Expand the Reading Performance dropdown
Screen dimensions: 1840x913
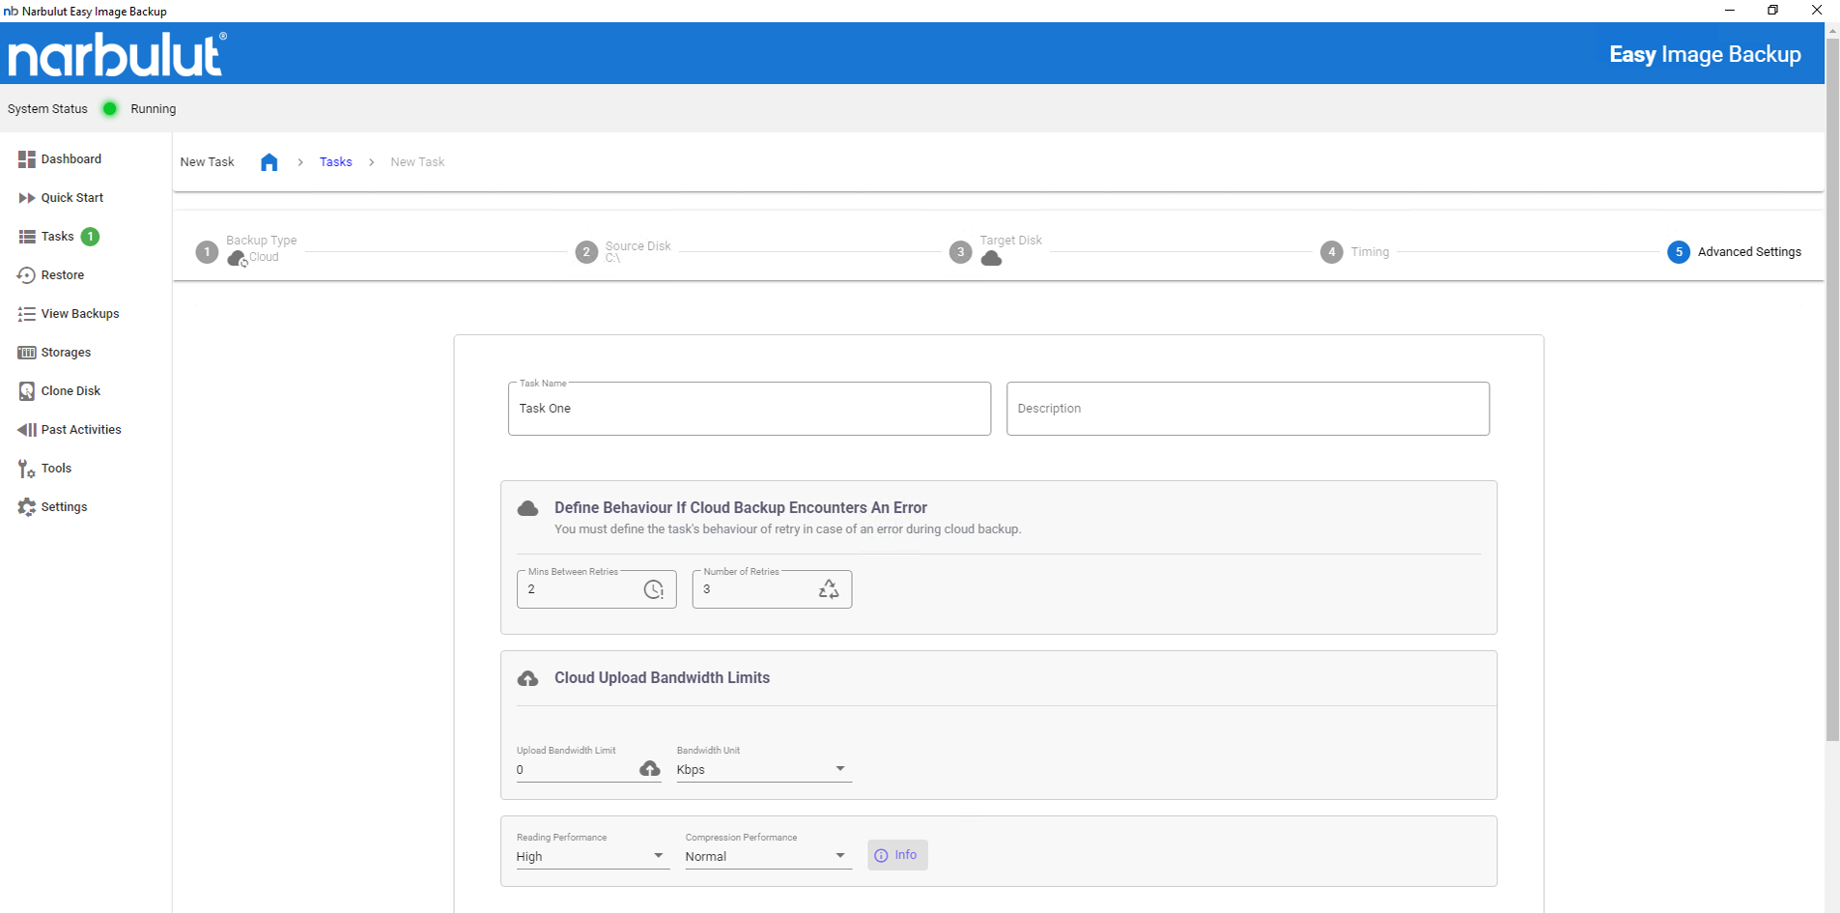point(591,856)
